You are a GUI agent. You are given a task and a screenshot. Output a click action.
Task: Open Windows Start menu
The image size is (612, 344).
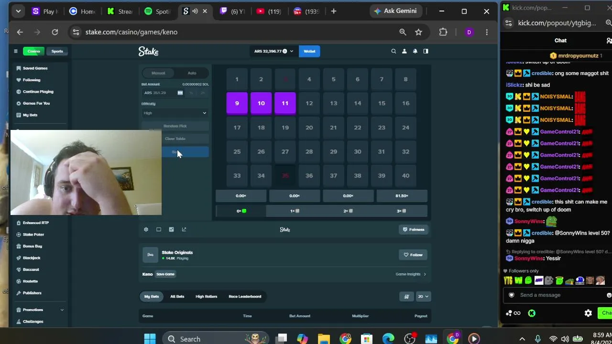[x=150, y=339]
